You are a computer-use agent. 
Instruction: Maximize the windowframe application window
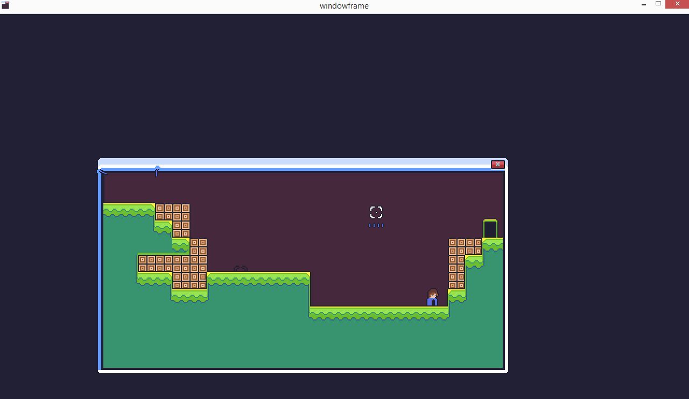pyautogui.click(x=658, y=4)
